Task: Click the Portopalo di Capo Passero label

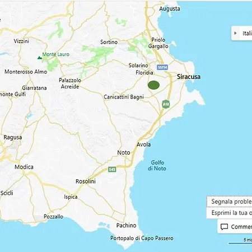Action: click(142, 239)
